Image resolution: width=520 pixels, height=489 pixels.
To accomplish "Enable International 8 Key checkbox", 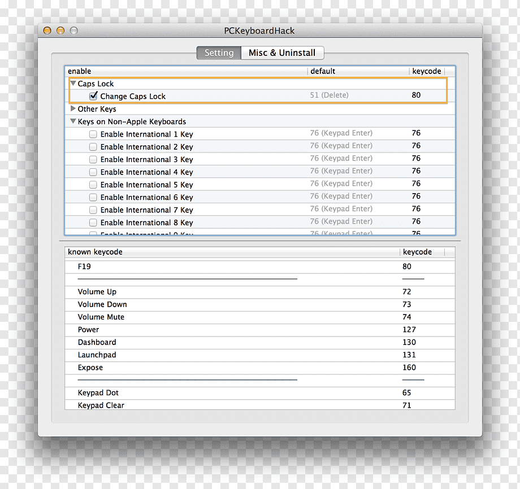I will 93,222.
